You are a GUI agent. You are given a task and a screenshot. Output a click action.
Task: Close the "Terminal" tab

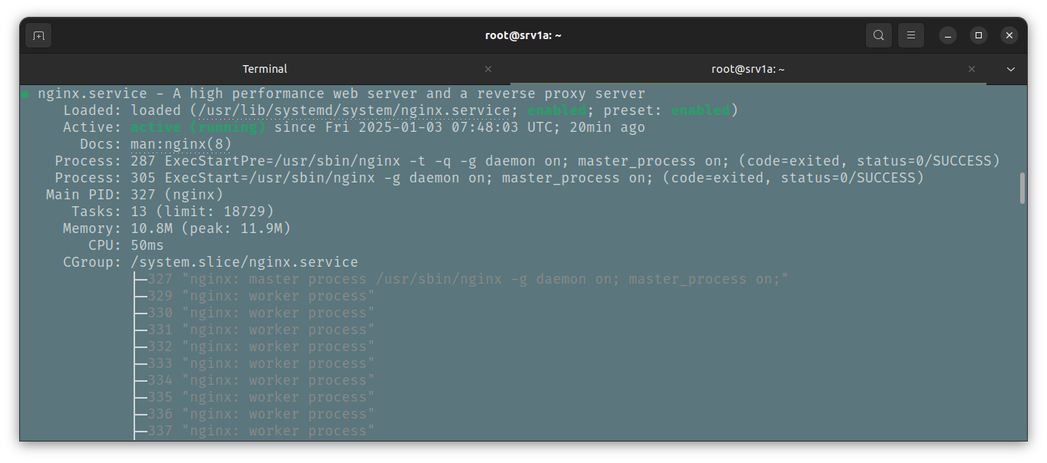click(487, 69)
